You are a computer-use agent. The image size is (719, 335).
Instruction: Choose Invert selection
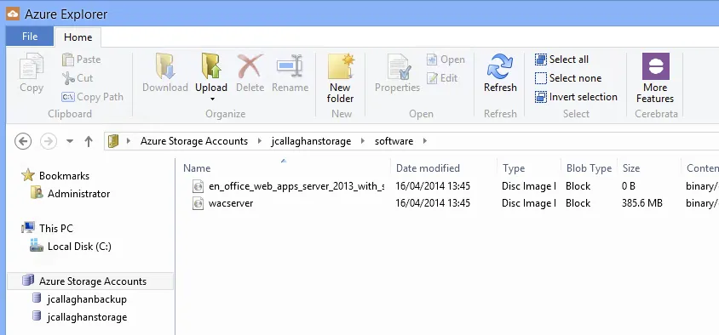(x=576, y=97)
